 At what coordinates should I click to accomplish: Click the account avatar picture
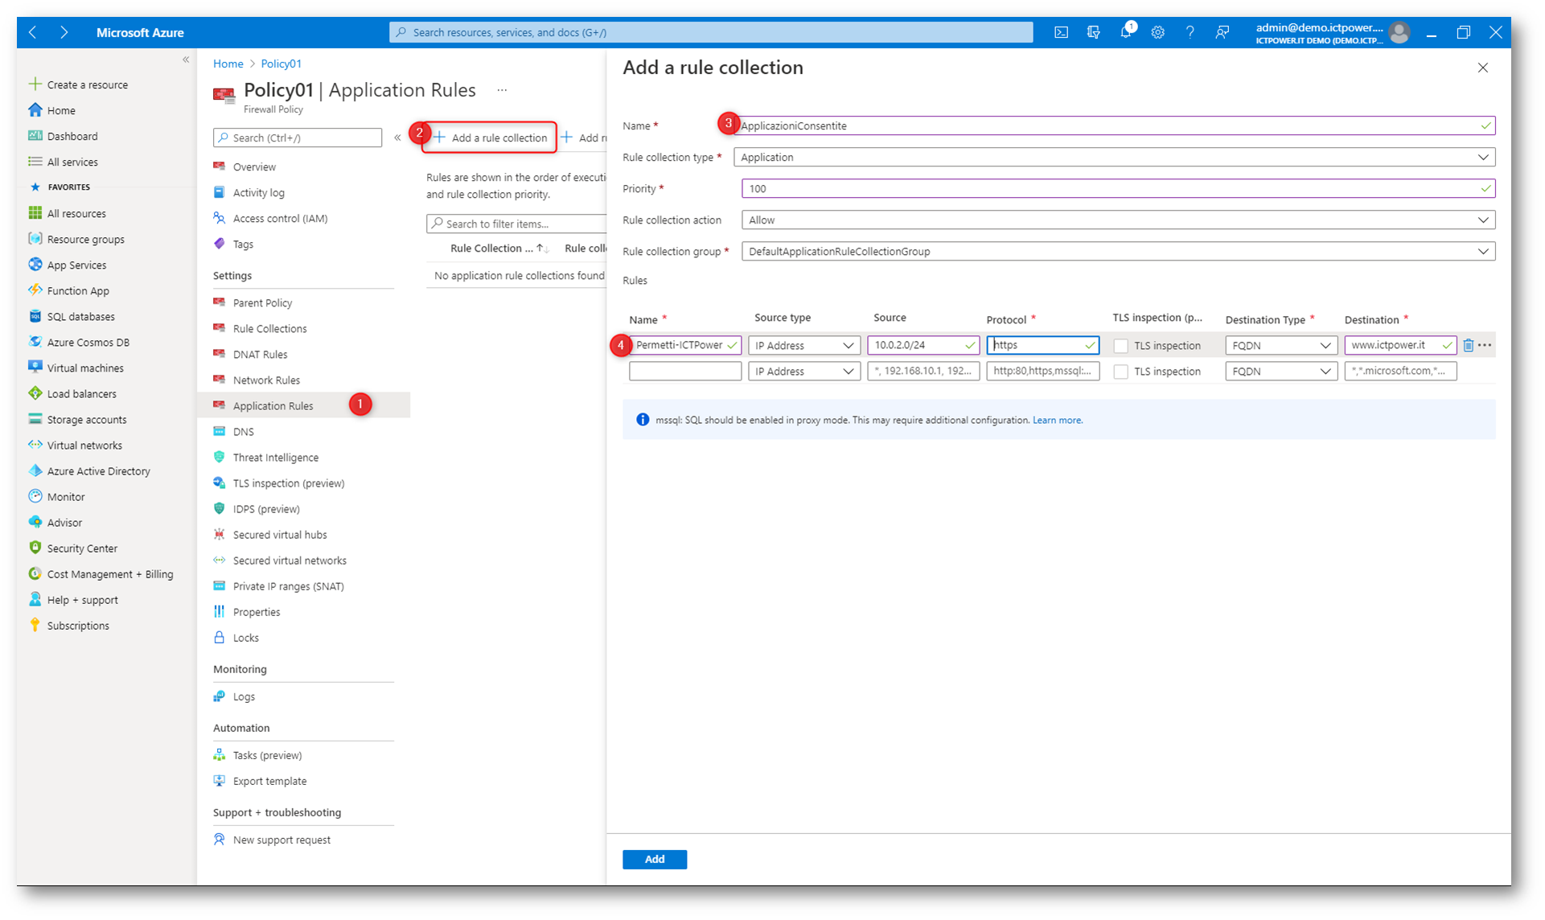1399,33
